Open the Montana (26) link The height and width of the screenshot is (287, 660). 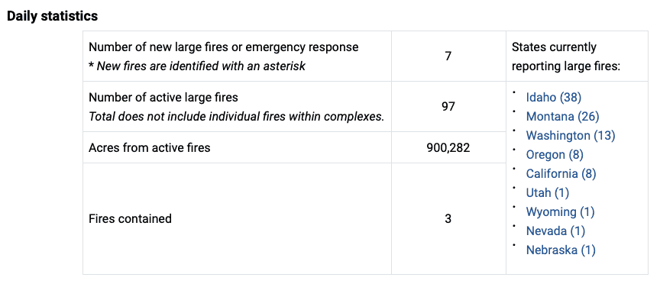[562, 117]
